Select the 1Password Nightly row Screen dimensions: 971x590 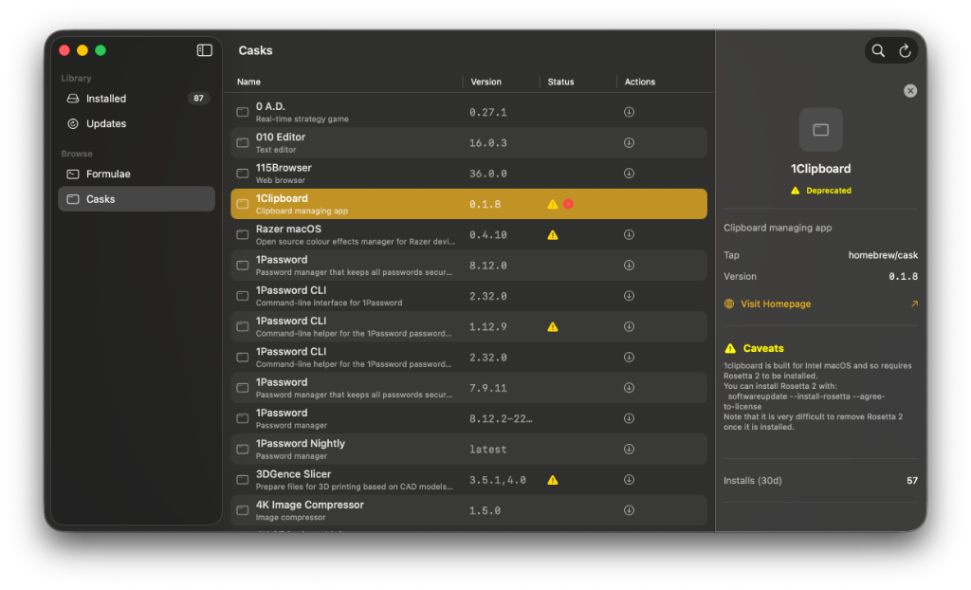(x=468, y=450)
